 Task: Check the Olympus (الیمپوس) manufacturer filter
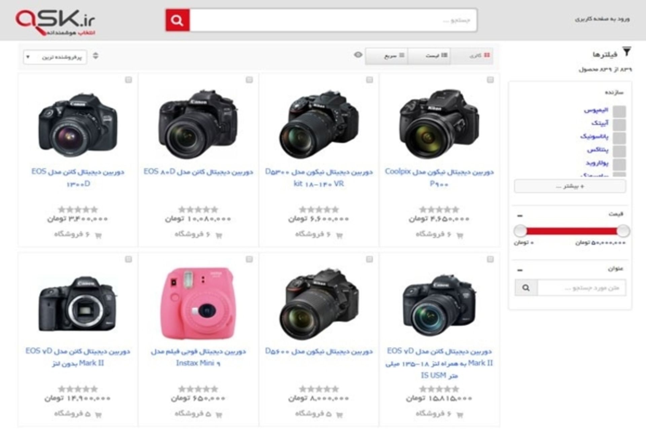[x=619, y=111]
